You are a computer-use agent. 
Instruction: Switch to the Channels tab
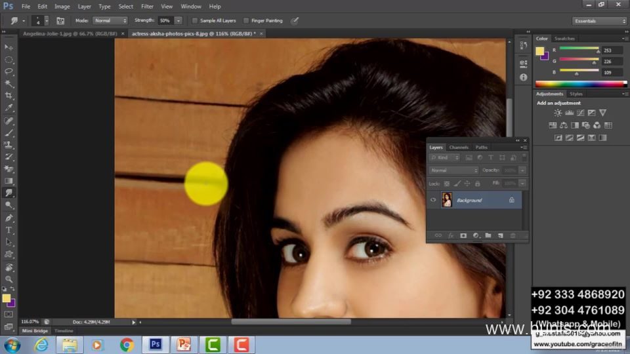(459, 147)
